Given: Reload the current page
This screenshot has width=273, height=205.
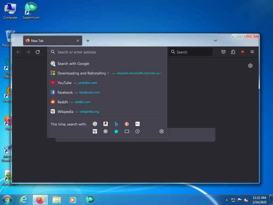Looking at the screenshot, I should [38, 52].
